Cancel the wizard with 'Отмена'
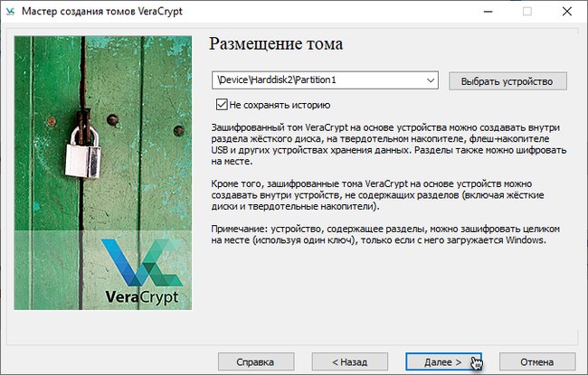 (537, 361)
